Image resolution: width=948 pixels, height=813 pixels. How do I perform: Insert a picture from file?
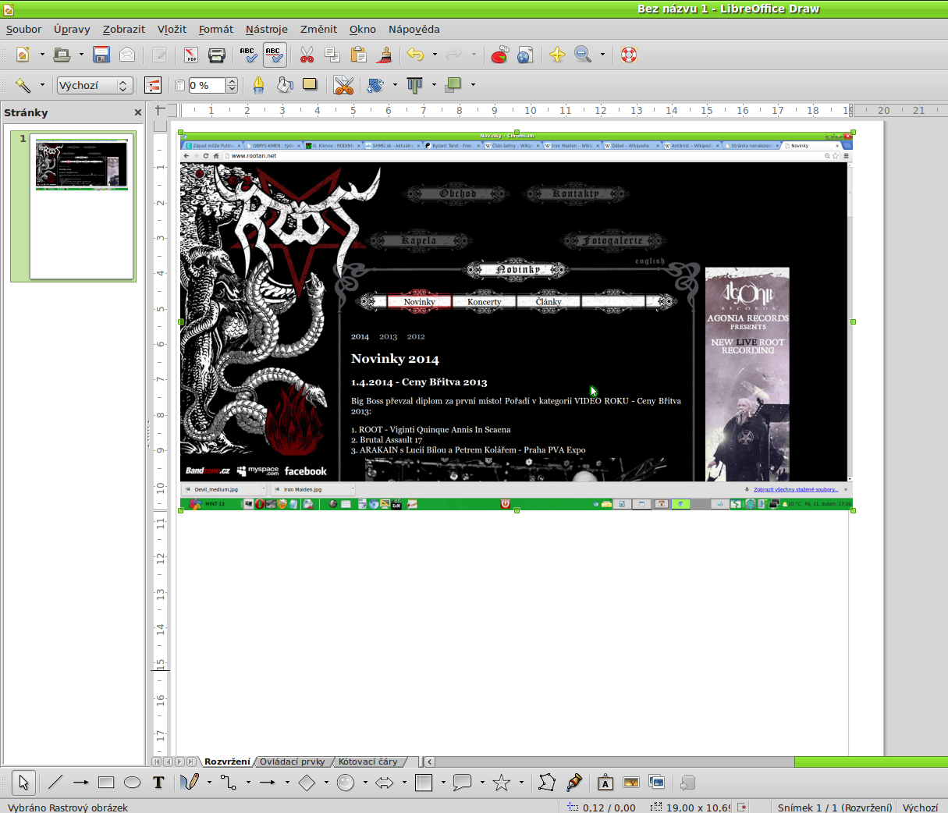coord(631,783)
